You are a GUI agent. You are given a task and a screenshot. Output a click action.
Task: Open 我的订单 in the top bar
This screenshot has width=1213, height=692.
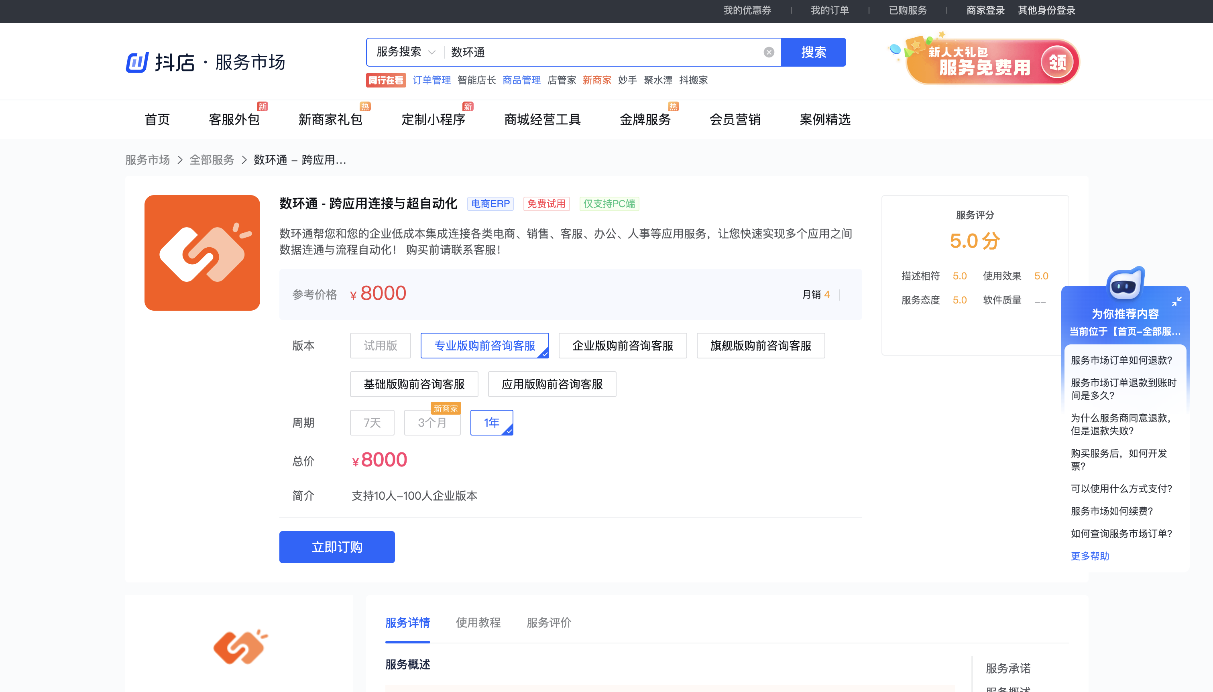(830, 10)
